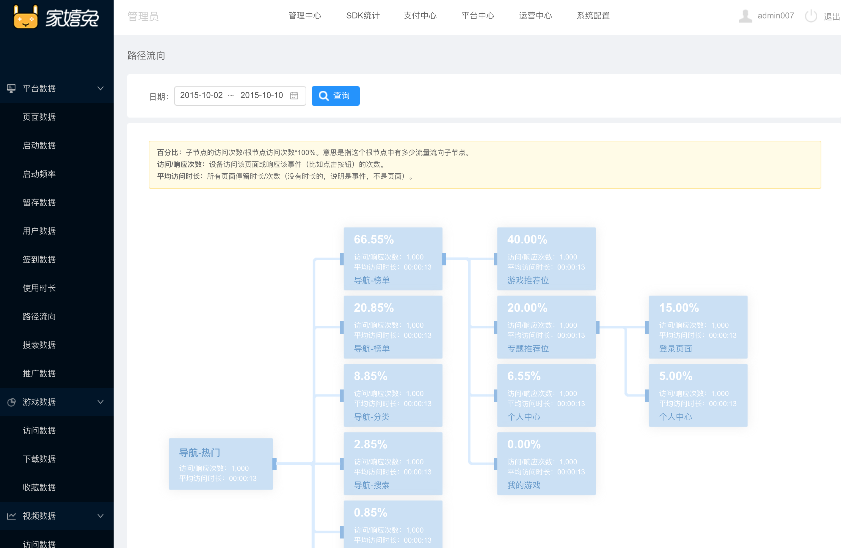Open the 运营中心 top menu
The height and width of the screenshot is (548, 841).
tap(535, 16)
